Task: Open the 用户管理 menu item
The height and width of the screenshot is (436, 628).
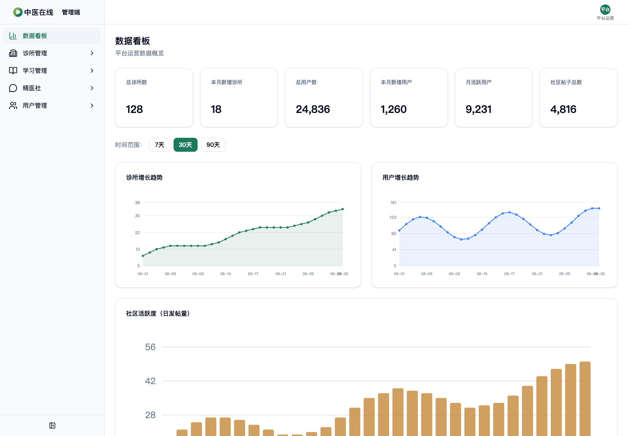Action: pyautogui.click(x=52, y=106)
